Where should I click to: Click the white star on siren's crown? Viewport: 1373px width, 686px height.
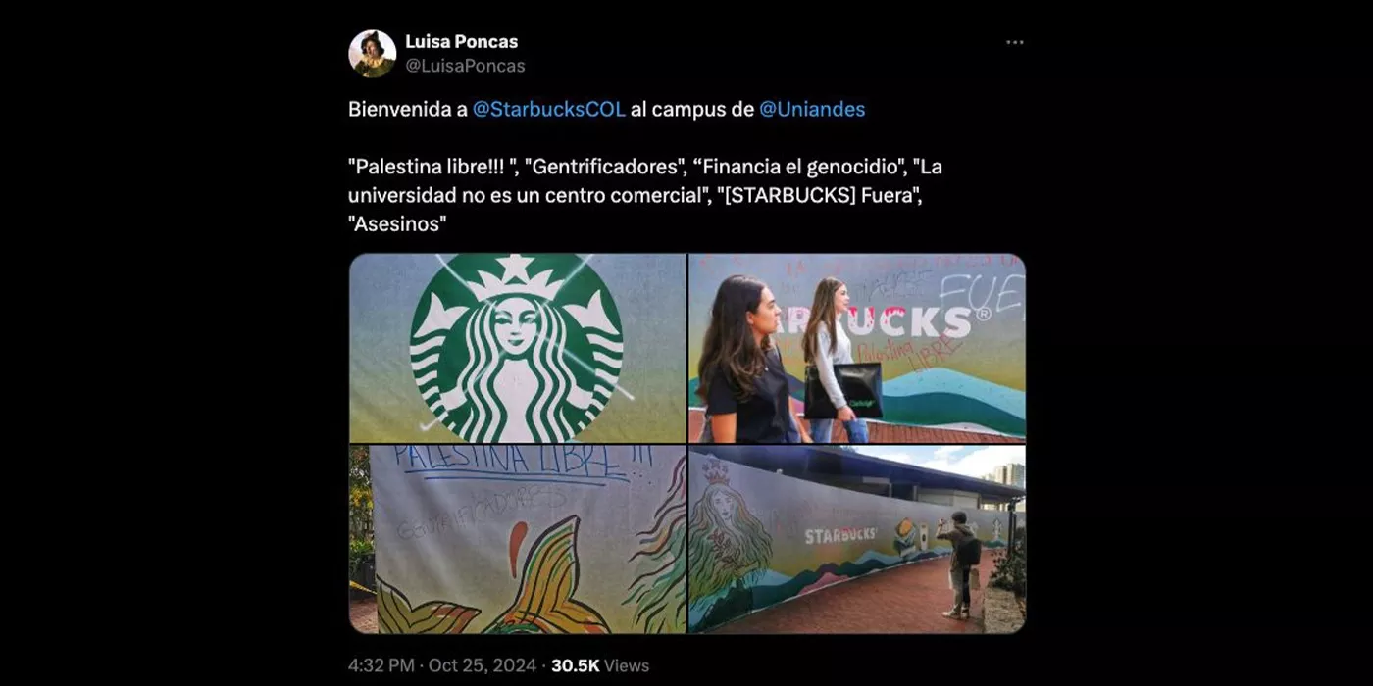coord(517,269)
